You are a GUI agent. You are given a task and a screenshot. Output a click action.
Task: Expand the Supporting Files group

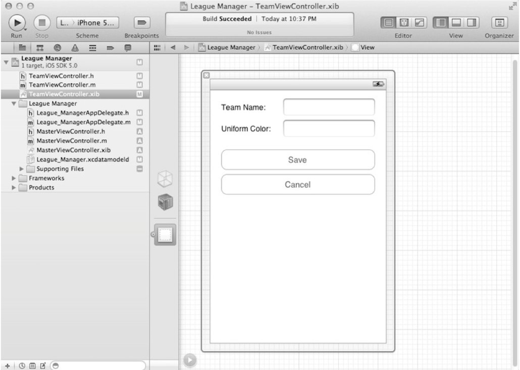21,169
